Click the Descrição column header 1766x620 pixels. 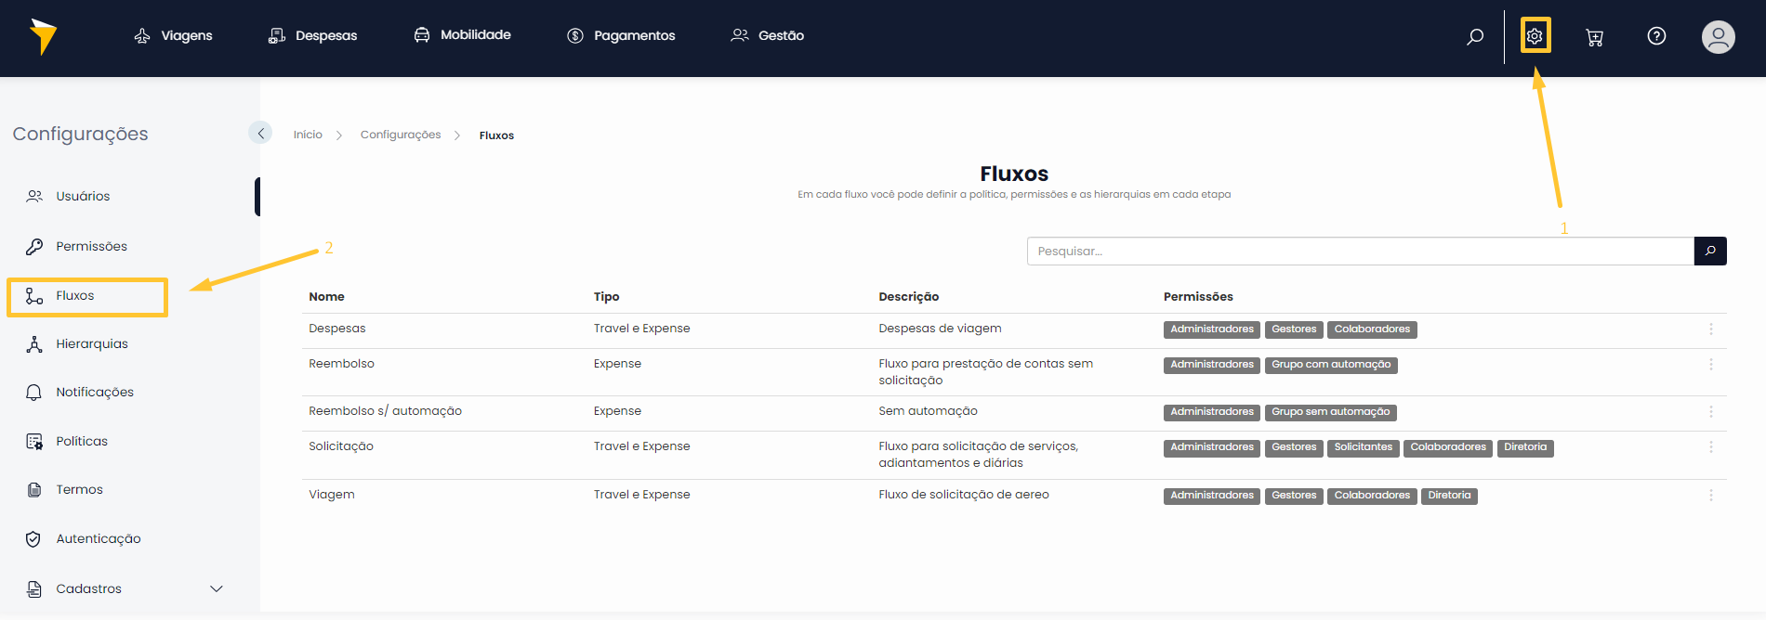[x=908, y=297]
